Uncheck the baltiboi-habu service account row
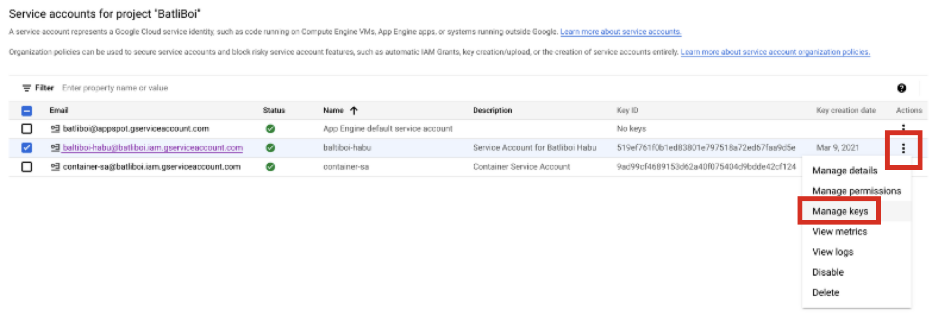 tap(27, 148)
